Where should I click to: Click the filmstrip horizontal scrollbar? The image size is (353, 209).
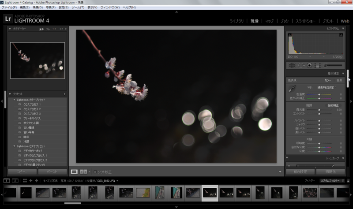72,203
